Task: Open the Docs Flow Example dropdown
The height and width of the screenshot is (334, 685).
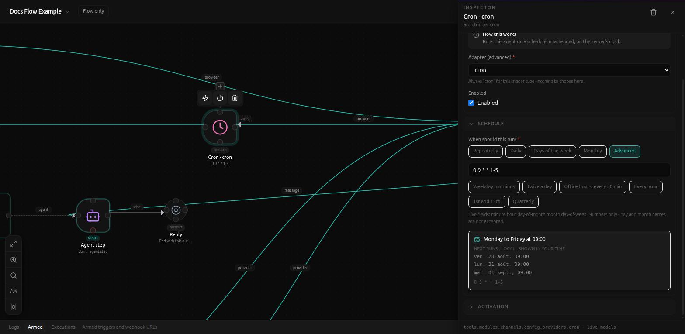Action: 39,11
